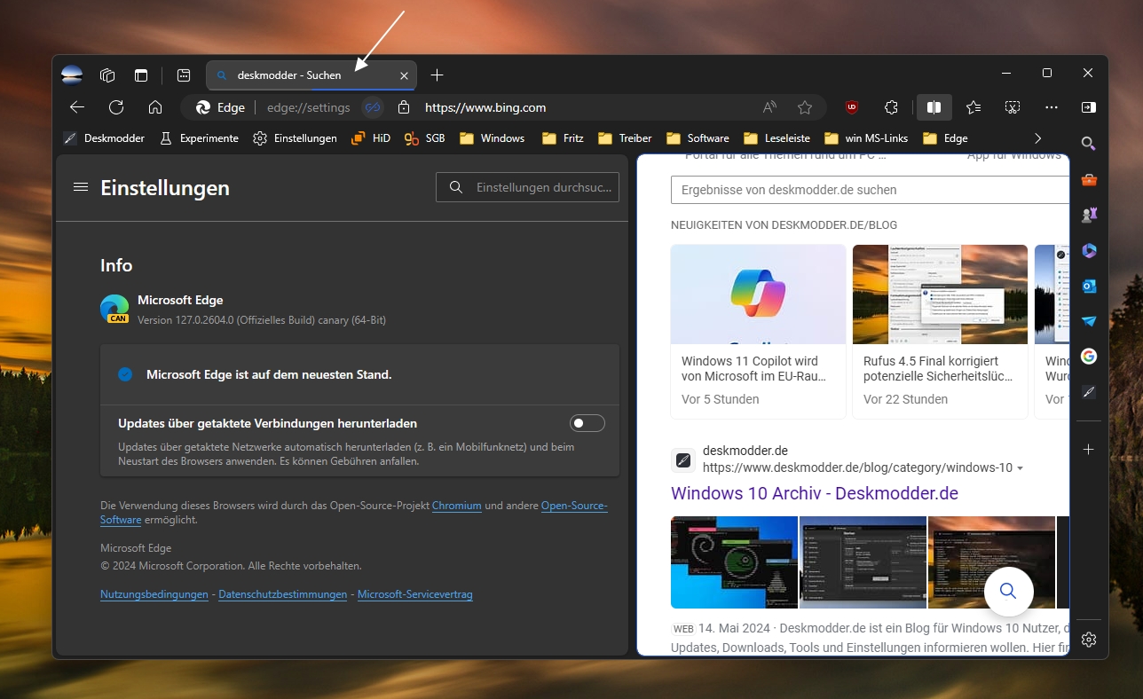Open the Rufus 4.5 Final news card
The height and width of the screenshot is (699, 1143).
coord(940,331)
